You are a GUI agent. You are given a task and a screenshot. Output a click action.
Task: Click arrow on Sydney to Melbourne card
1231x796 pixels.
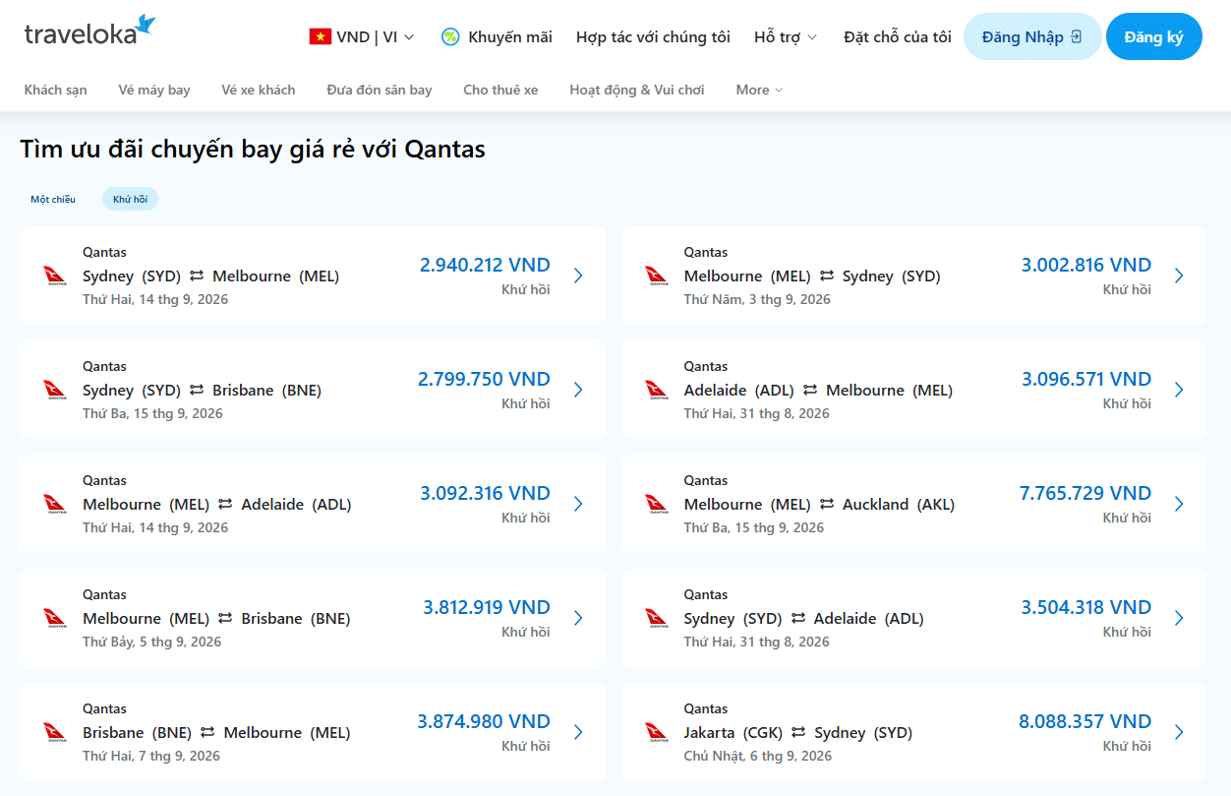click(578, 276)
